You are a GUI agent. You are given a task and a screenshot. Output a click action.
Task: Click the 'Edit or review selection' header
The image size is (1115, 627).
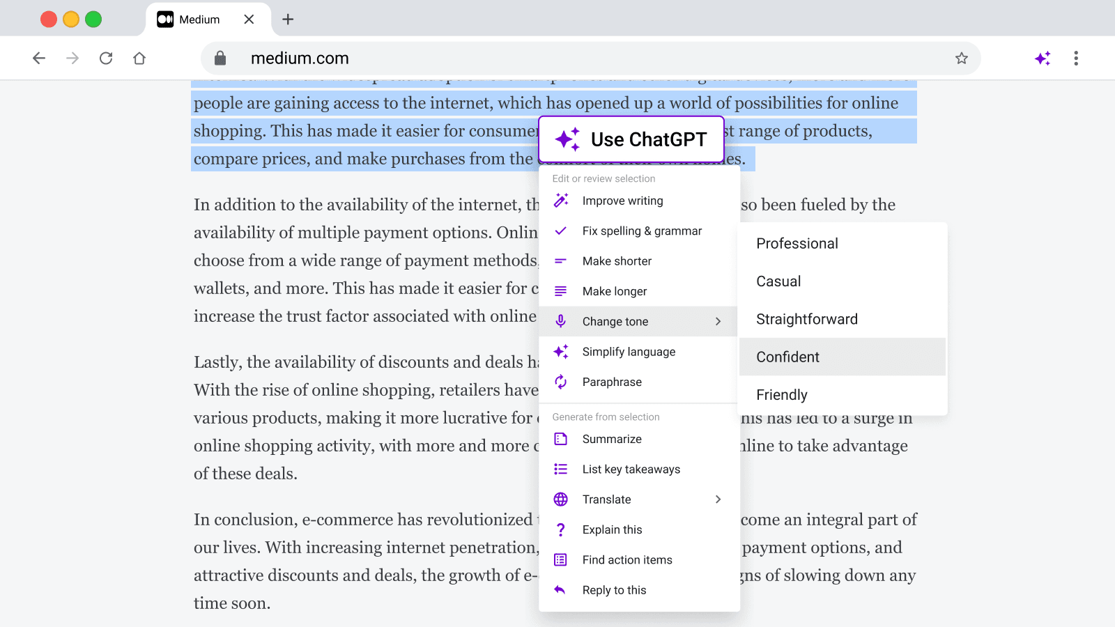point(603,179)
